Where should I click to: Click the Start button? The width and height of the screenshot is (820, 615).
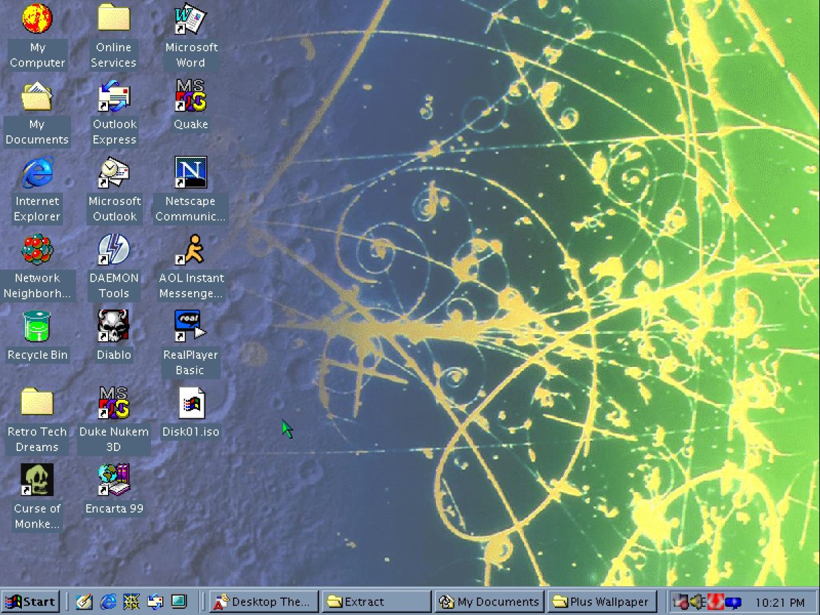[30, 602]
